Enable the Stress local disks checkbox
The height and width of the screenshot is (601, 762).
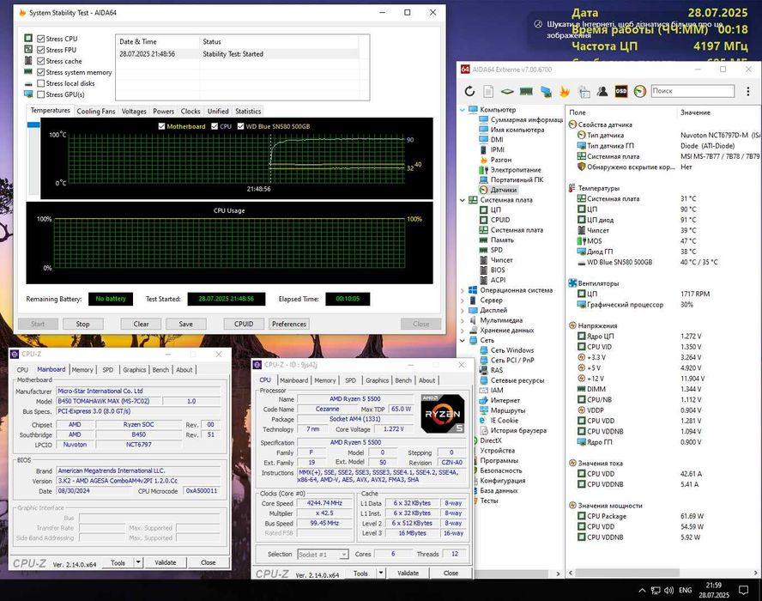(x=41, y=83)
